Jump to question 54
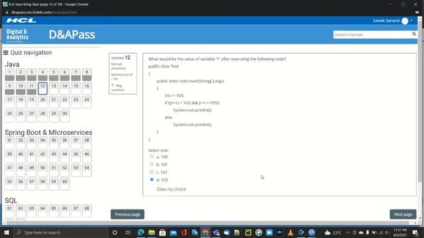424x238 pixels. (87, 171)
